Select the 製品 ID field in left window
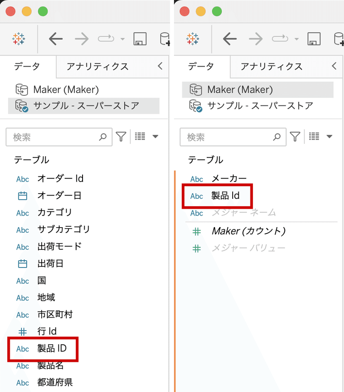The width and height of the screenshot is (344, 392). (x=52, y=349)
